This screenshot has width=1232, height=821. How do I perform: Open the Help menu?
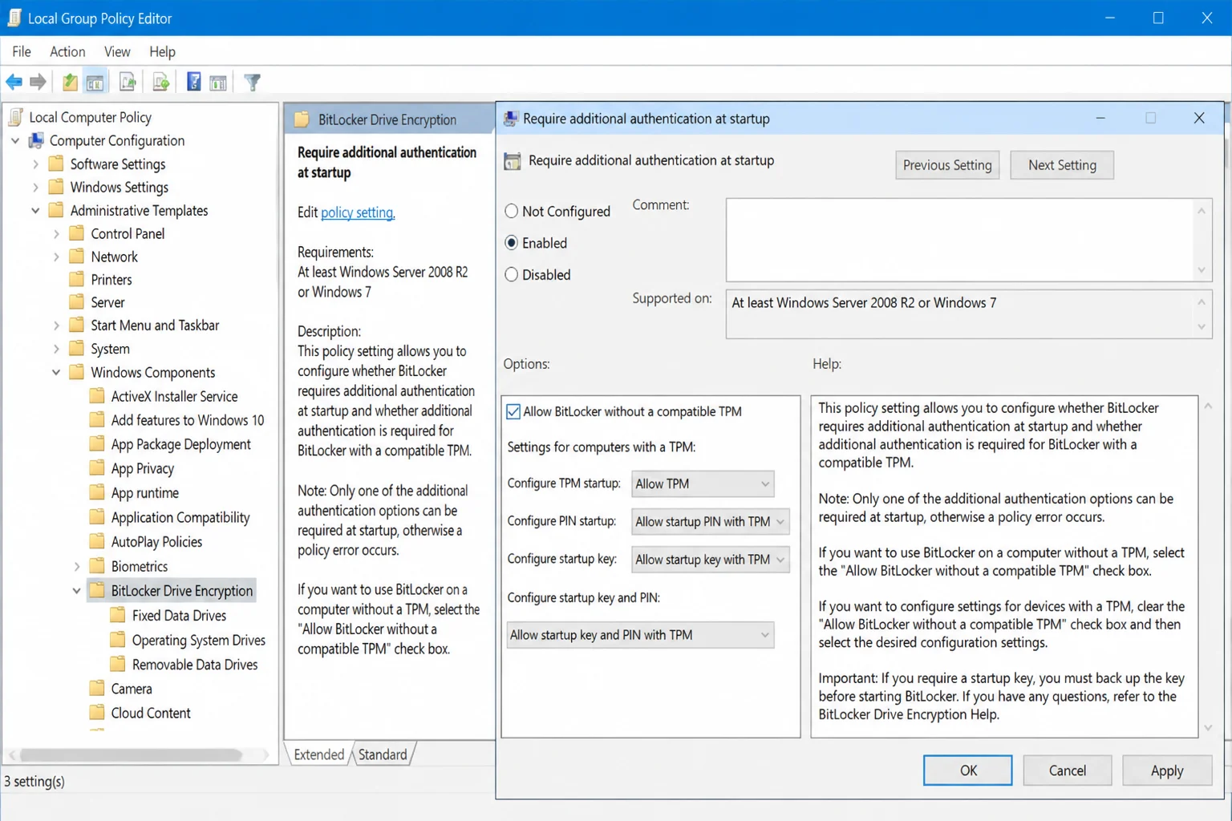[x=162, y=51]
